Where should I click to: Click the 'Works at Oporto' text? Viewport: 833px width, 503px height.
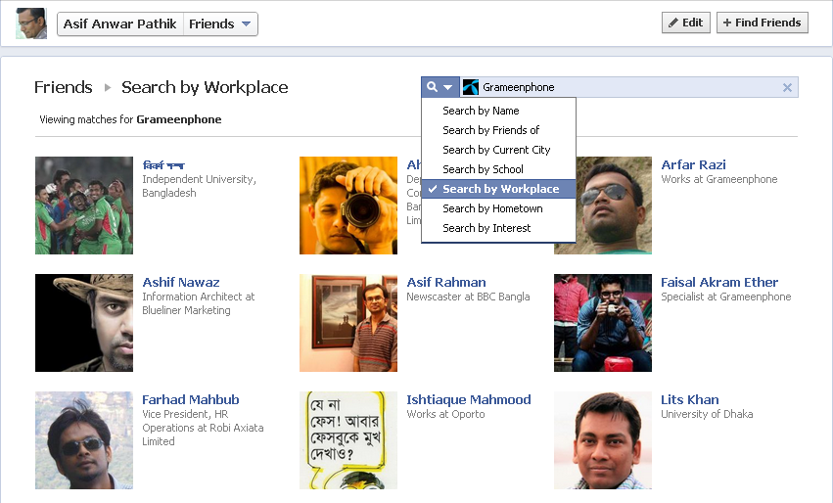(445, 414)
